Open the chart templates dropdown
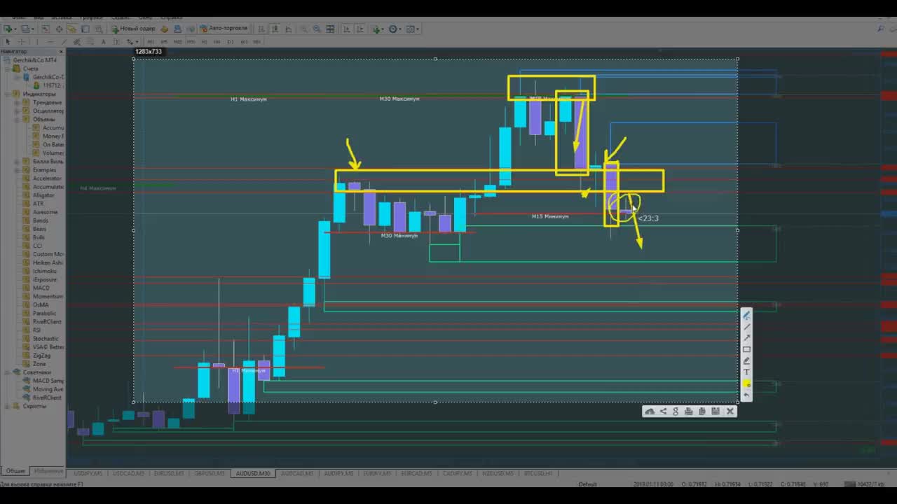The image size is (897, 504). click(413, 29)
